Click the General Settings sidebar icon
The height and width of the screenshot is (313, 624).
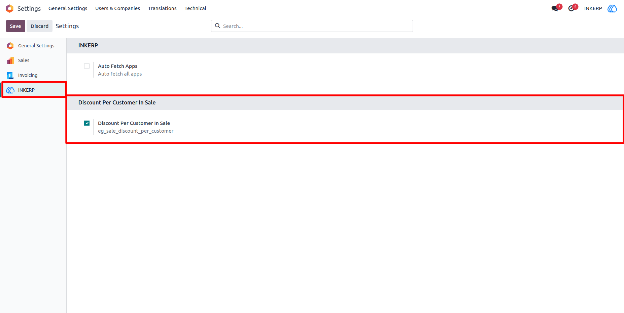pos(10,46)
